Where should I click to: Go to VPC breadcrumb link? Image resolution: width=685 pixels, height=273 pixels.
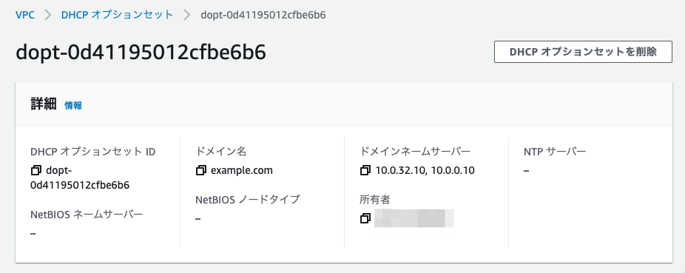25,15
